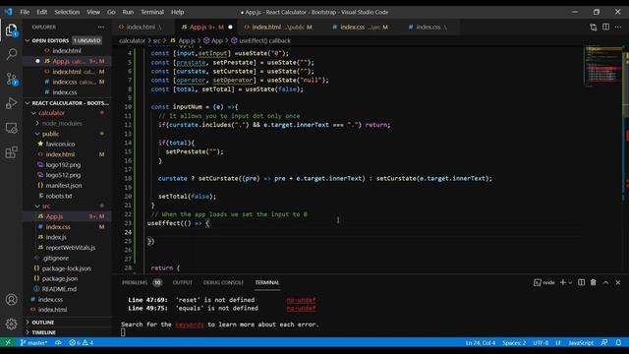Close the terminal panel
The width and height of the screenshot is (629, 354).
click(618, 282)
